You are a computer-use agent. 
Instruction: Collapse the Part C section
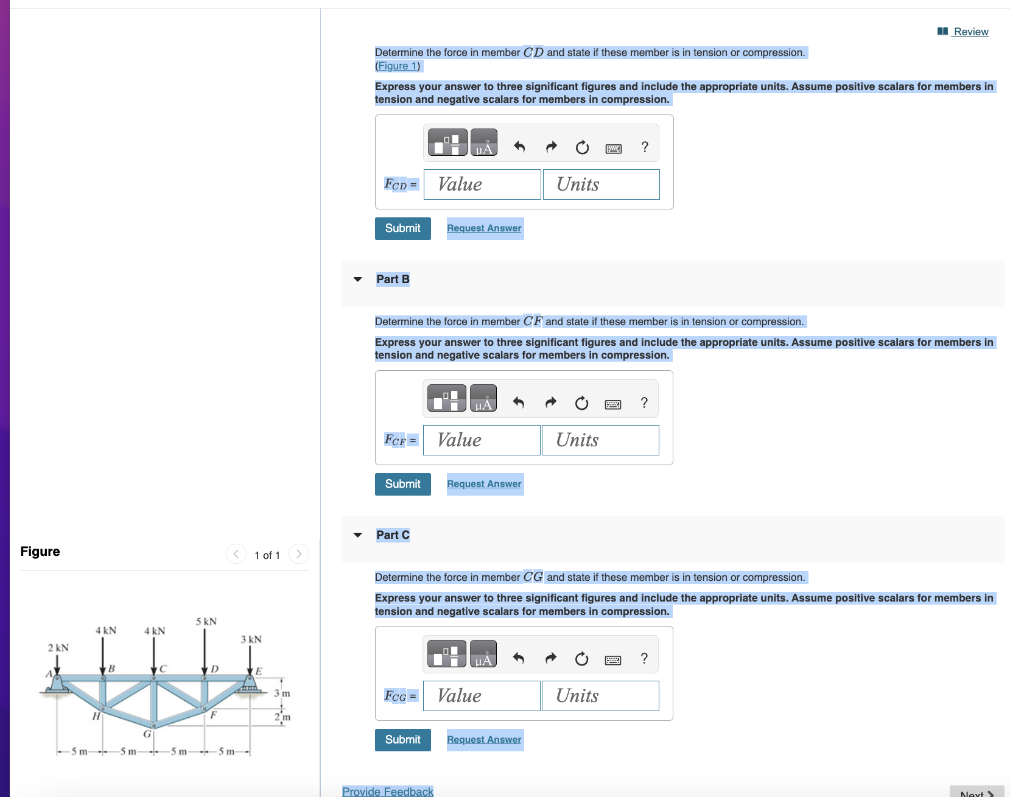[358, 535]
